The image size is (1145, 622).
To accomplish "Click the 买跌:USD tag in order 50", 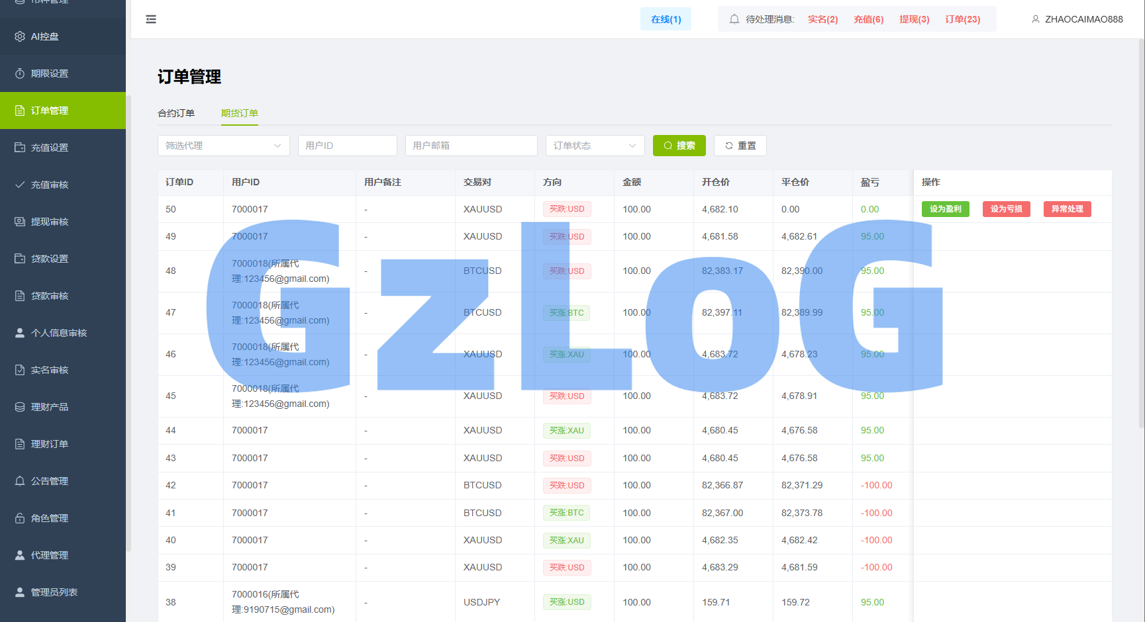I will pos(567,209).
